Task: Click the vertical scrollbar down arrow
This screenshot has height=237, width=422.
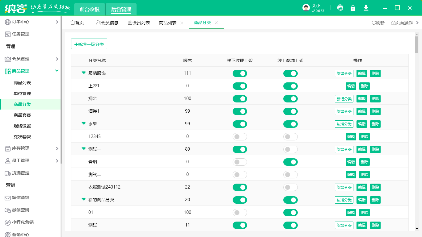Action: tap(417, 229)
